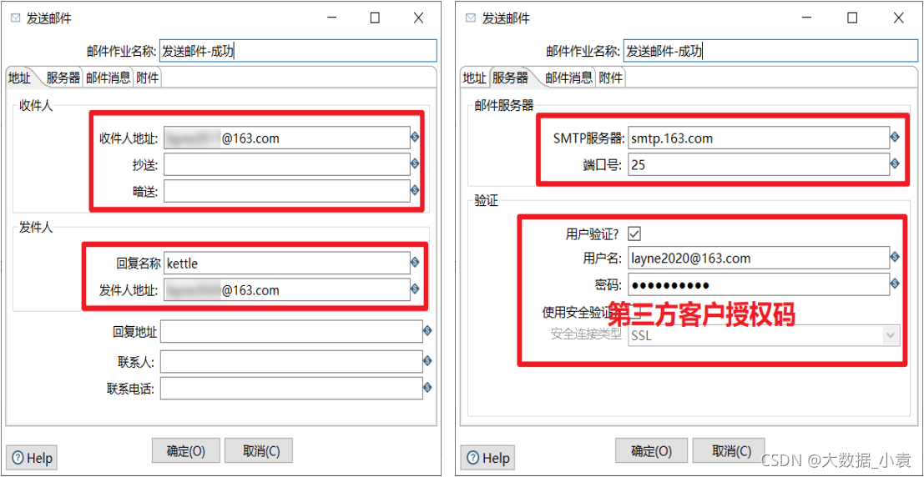Screen dimensions: 924x477
Task: Select 邮件消息 tab in the 收件人 dialog
Action: [107, 78]
